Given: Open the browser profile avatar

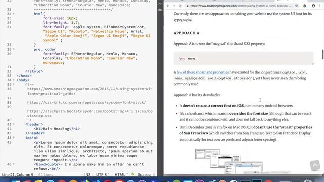Looking at the screenshot, I should tap(313, 6).
